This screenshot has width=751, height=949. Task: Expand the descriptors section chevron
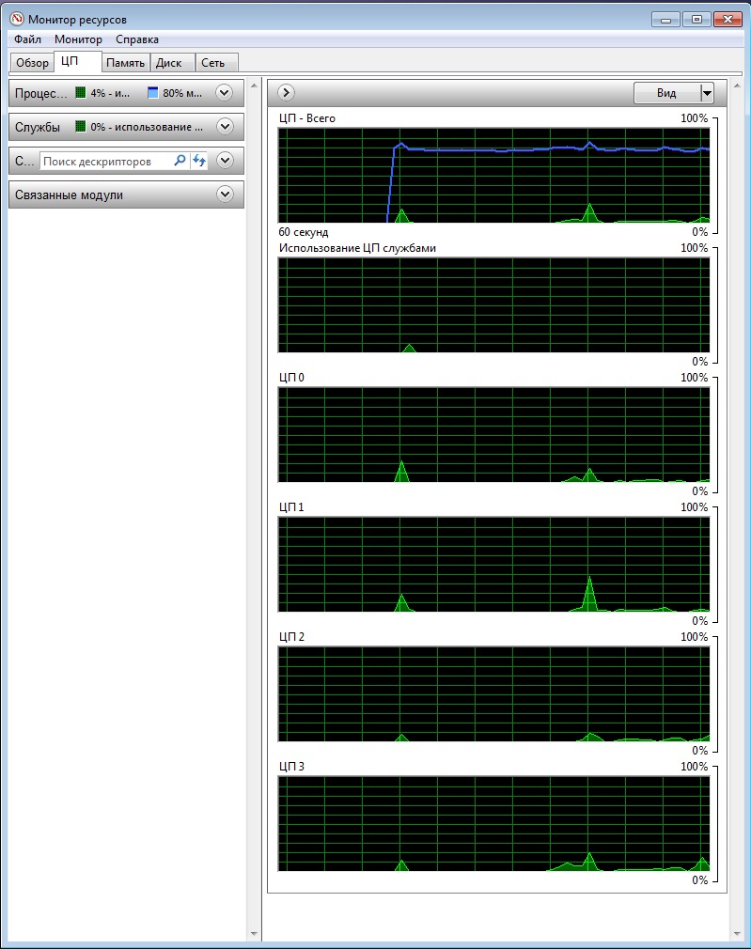click(225, 161)
